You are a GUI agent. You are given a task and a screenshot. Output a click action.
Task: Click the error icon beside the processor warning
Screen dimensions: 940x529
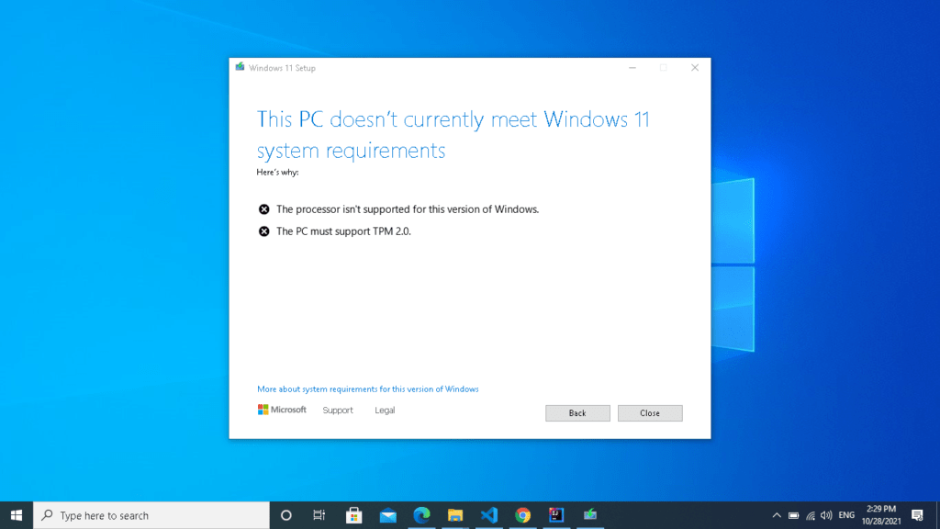point(263,208)
